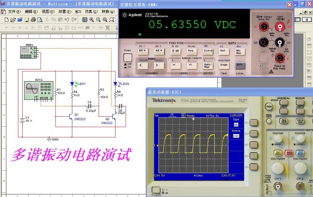The image size is (313, 197).
Task: Toggle the Agilent multimeter Power button
Action: [x=128, y=57]
